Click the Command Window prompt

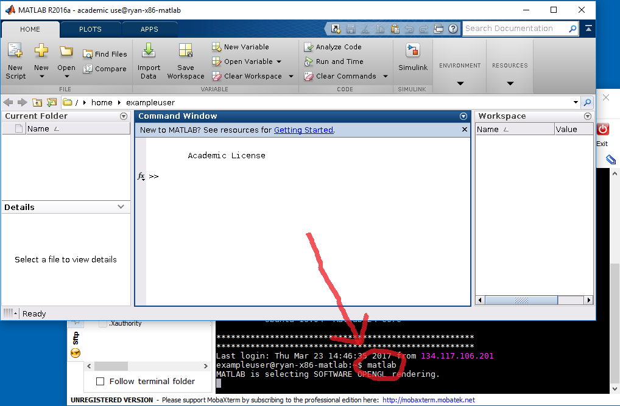coord(154,177)
